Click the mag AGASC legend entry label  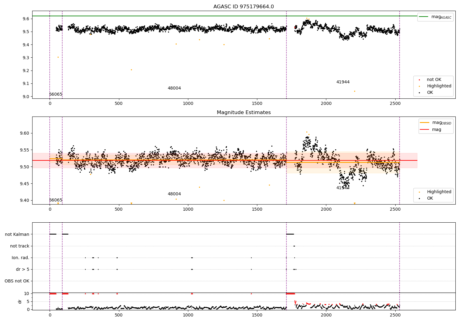(x=441, y=17)
